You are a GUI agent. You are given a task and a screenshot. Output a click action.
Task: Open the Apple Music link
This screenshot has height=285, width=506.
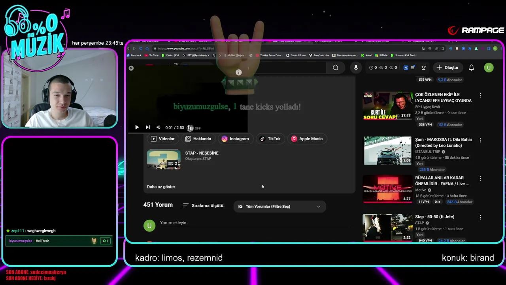tap(307, 139)
